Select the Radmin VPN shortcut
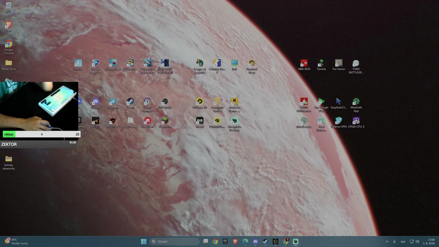This screenshot has height=247, width=439. (x=339, y=122)
